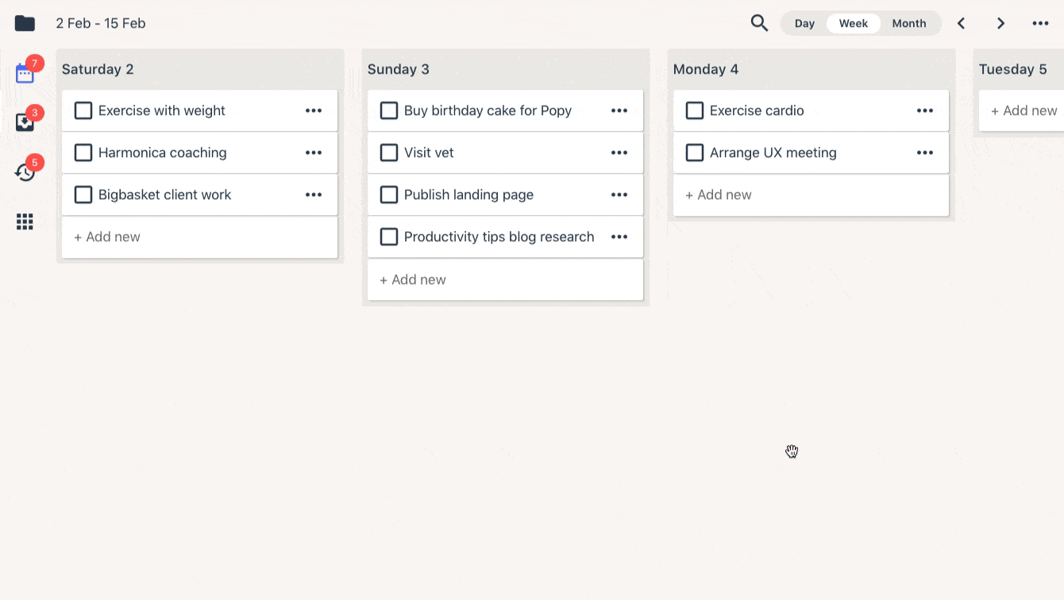
Task: Add new task under Monday 4
Action: click(x=719, y=194)
